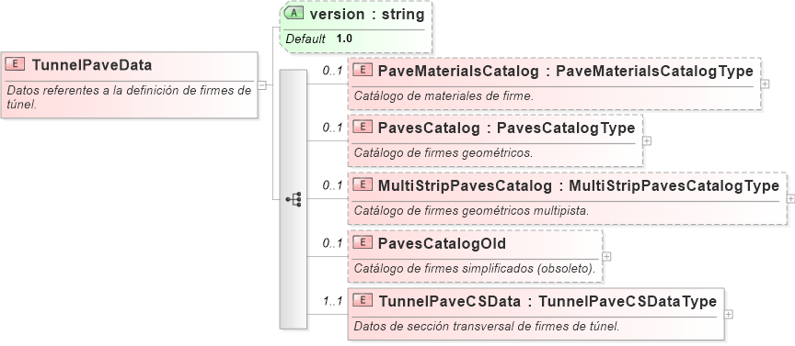Select TunnelPaveCSData : TunnelPaveCSDataType label
This screenshot has height=346, width=795.
(547, 301)
